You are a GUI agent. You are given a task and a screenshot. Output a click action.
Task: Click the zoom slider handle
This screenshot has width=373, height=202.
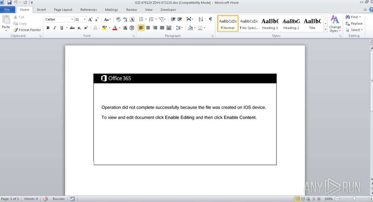354,199
